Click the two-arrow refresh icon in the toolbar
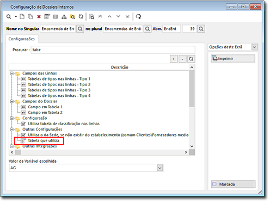Screen dimensions: 270x203 point(81,17)
